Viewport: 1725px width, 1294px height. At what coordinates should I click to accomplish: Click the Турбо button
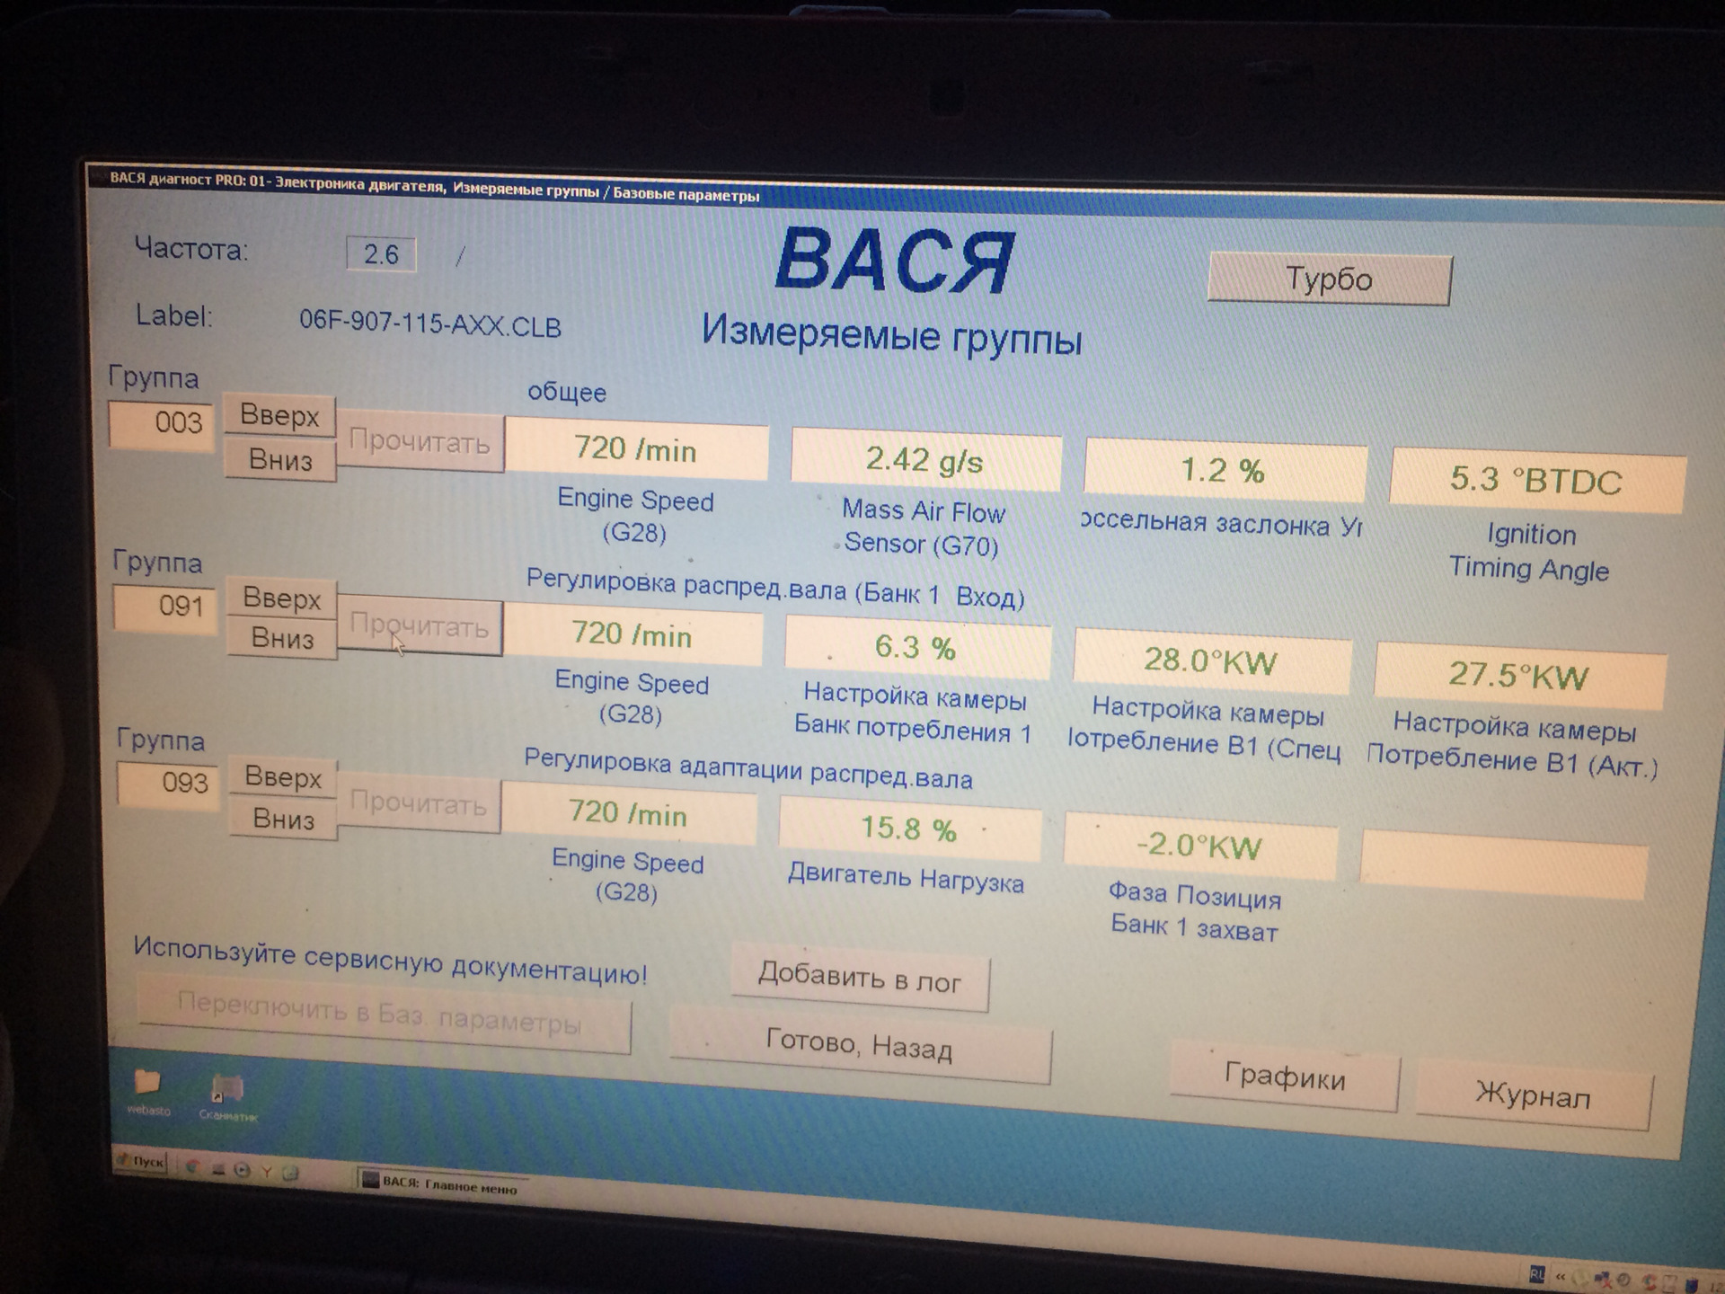click(x=1329, y=279)
